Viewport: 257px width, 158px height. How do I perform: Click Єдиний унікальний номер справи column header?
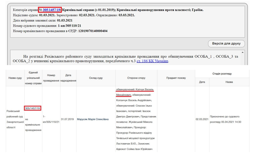coord(33,78)
